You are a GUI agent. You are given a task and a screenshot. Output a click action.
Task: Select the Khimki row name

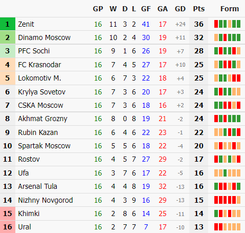(29, 213)
